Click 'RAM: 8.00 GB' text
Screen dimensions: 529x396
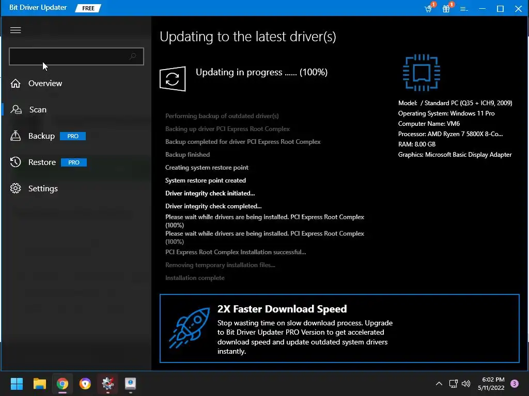(x=417, y=144)
